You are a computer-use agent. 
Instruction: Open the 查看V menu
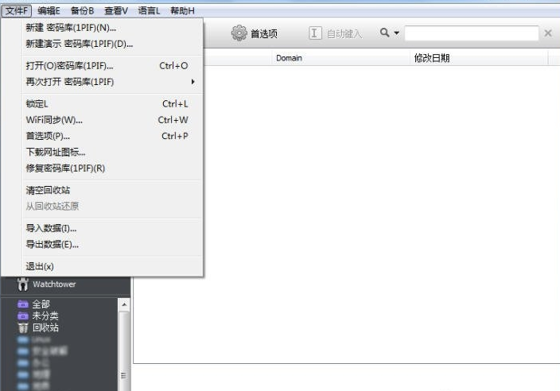click(x=116, y=10)
